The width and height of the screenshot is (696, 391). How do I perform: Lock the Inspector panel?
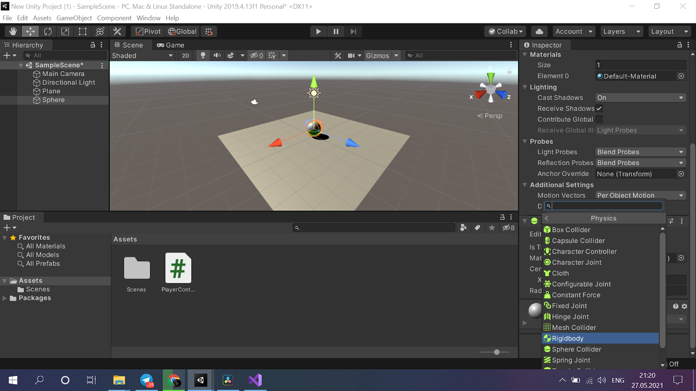click(679, 45)
